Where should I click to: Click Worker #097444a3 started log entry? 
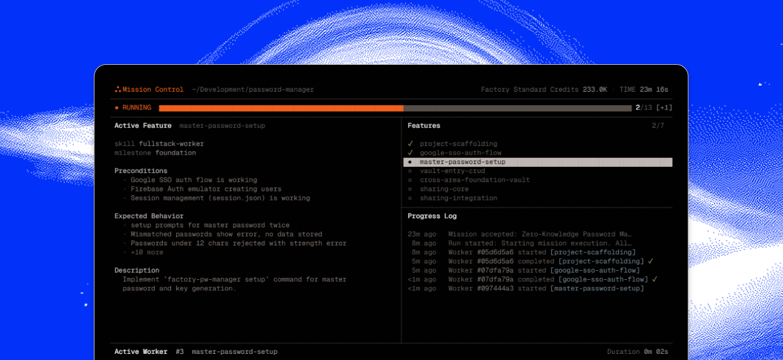pyautogui.click(x=546, y=288)
